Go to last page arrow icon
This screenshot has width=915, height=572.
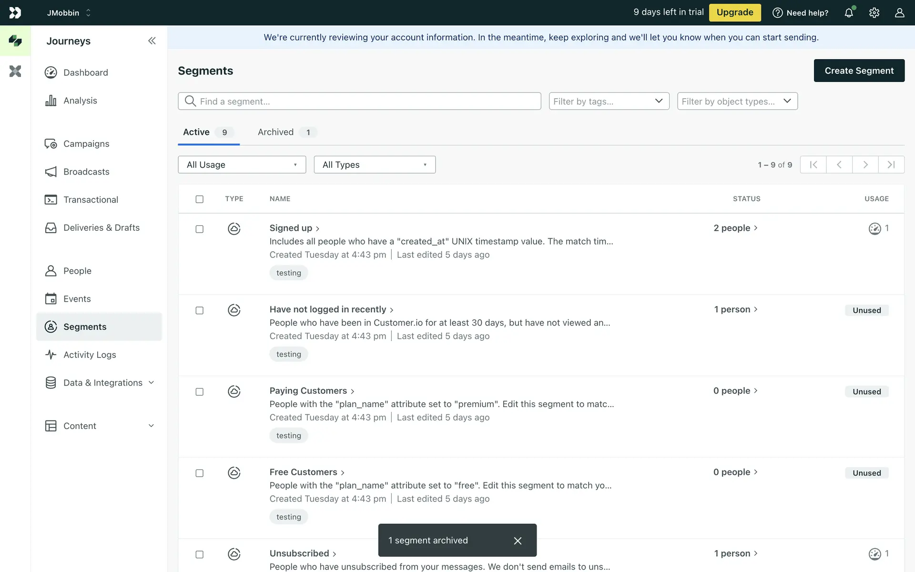point(891,165)
